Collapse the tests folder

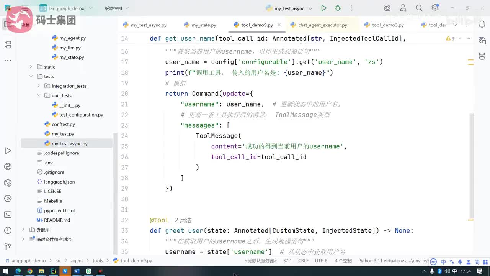tap(31, 76)
